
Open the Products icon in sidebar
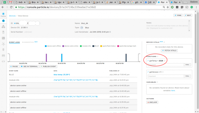pyautogui.click(x=3, y=26)
